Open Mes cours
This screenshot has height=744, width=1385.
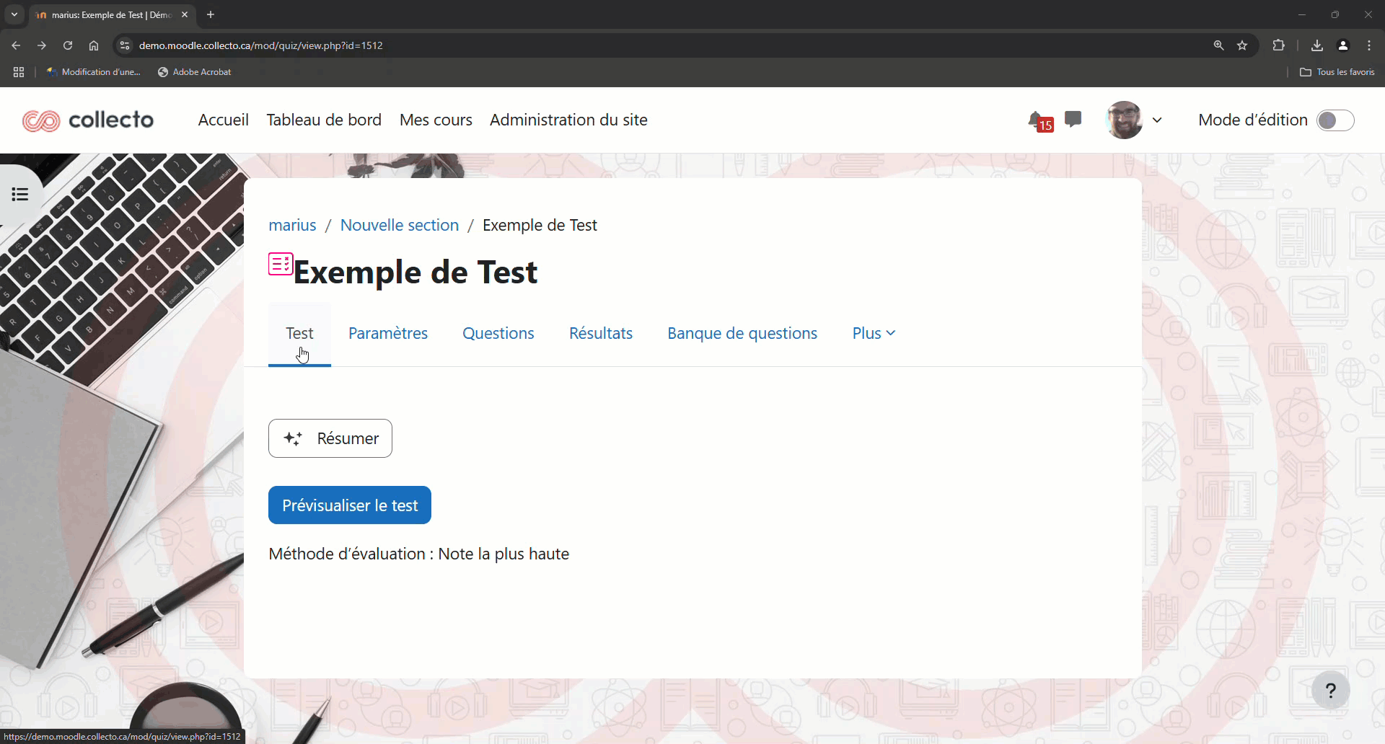pyautogui.click(x=436, y=120)
